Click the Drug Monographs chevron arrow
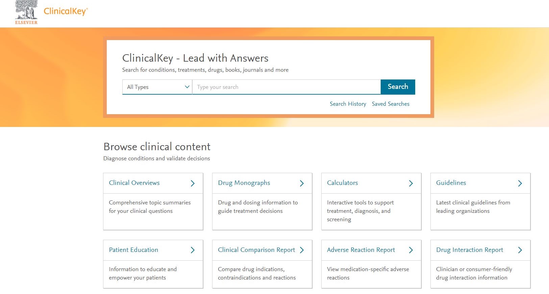The height and width of the screenshot is (294, 549). (x=302, y=183)
